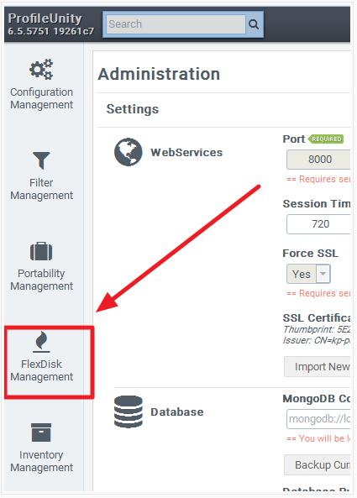357x498 pixels.
Task: Click the Session Timeout field showing 720
Action: pos(318,224)
